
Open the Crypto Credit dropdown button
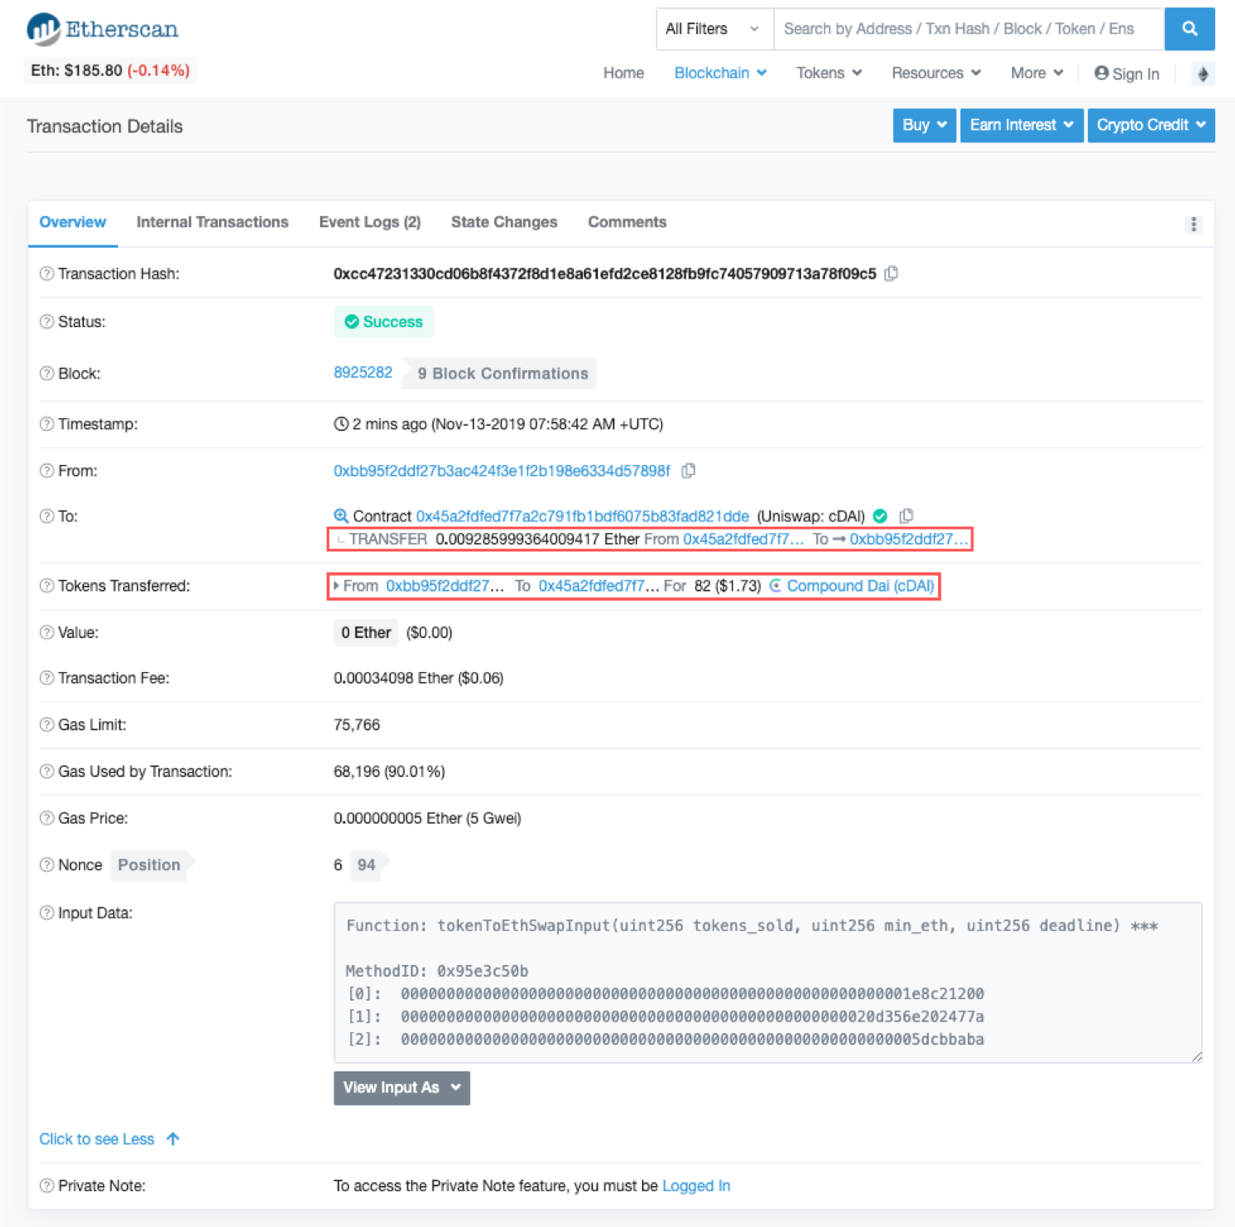1151,126
